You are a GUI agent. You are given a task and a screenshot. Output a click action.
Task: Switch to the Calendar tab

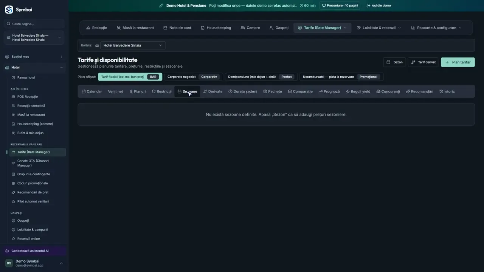click(x=92, y=91)
